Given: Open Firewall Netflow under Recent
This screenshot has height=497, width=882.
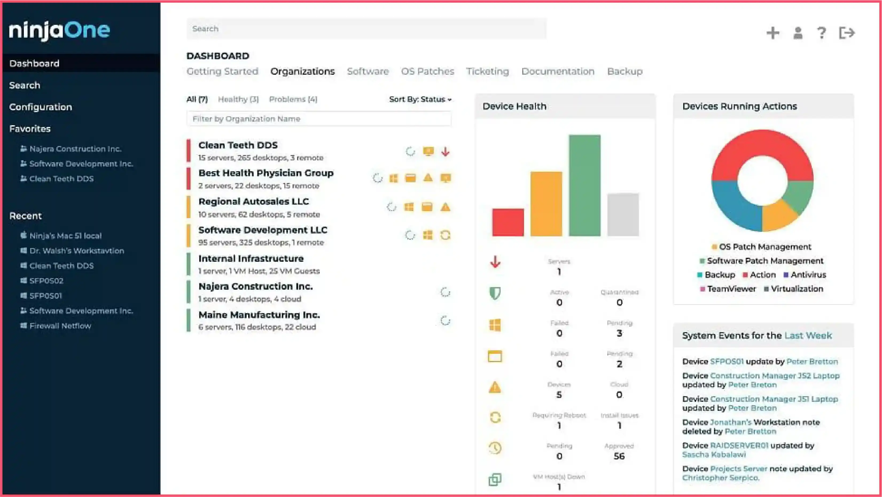Looking at the screenshot, I should tap(60, 326).
